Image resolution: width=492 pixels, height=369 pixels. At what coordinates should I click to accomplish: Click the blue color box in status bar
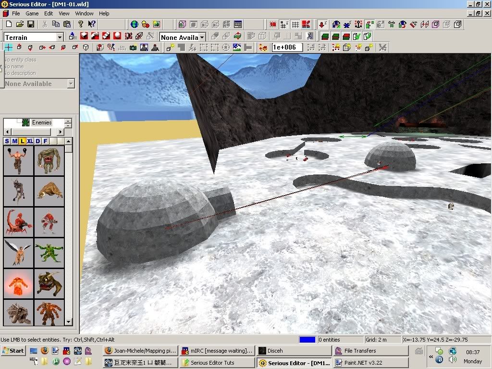pos(307,340)
